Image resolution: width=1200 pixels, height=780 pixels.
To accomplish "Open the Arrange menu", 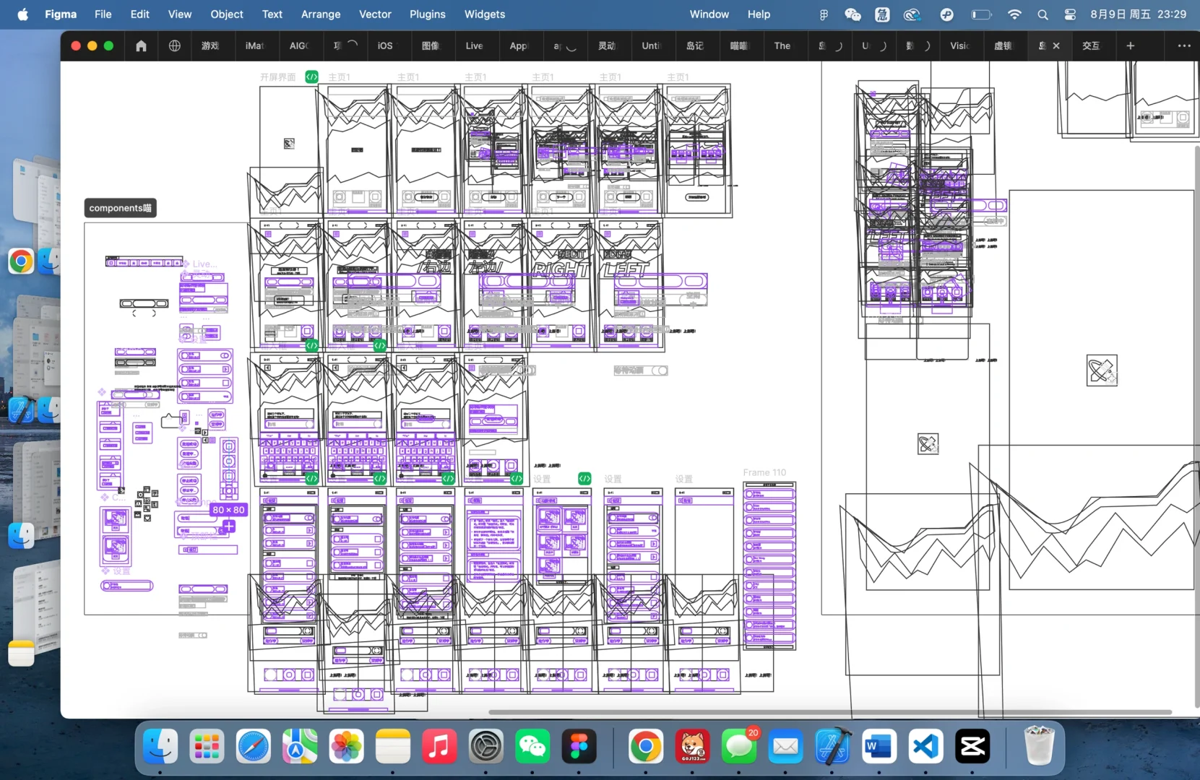I will (321, 14).
